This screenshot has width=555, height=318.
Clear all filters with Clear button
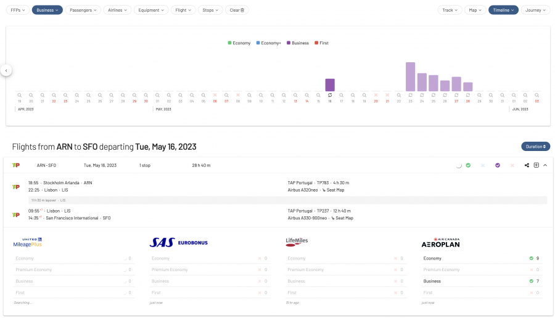[237, 10]
